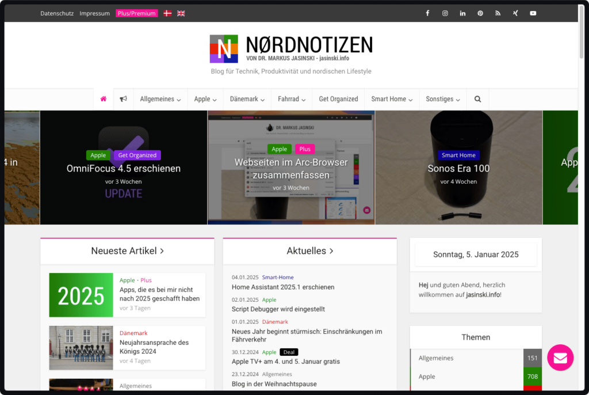Screen dimensions: 589x395
Task: Open the Impressum link
Action: [x=95, y=13]
